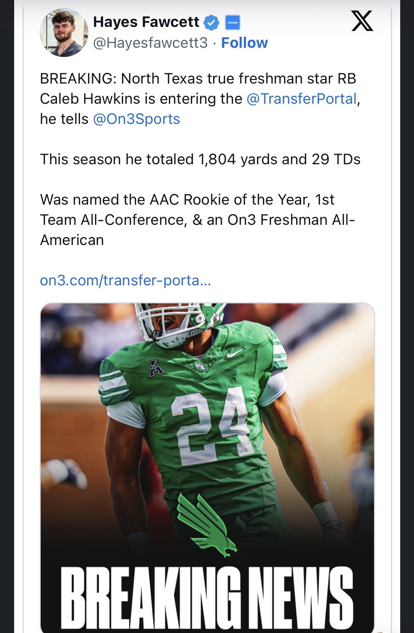Open the X logo
Viewport: 414px width, 633px height.
(x=362, y=21)
